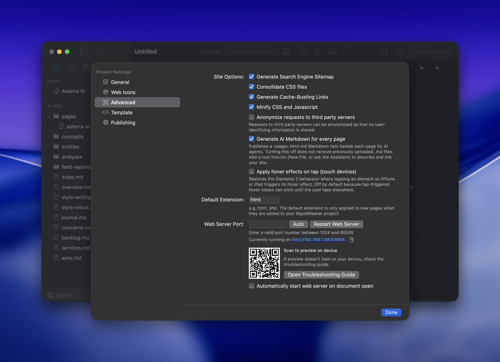Click the compass preview icon in toolbar

(x=317, y=52)
